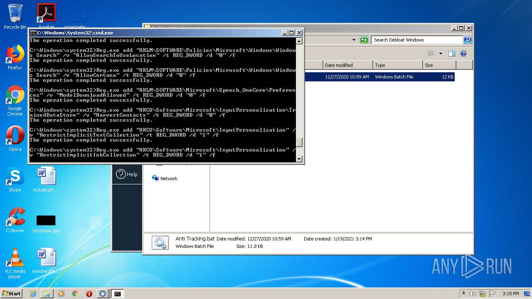This screenshot has width=532, height=299.
Task: Open the cmd.exe window system menu icon
Action: pyautogui.click(x=33, y=33)
